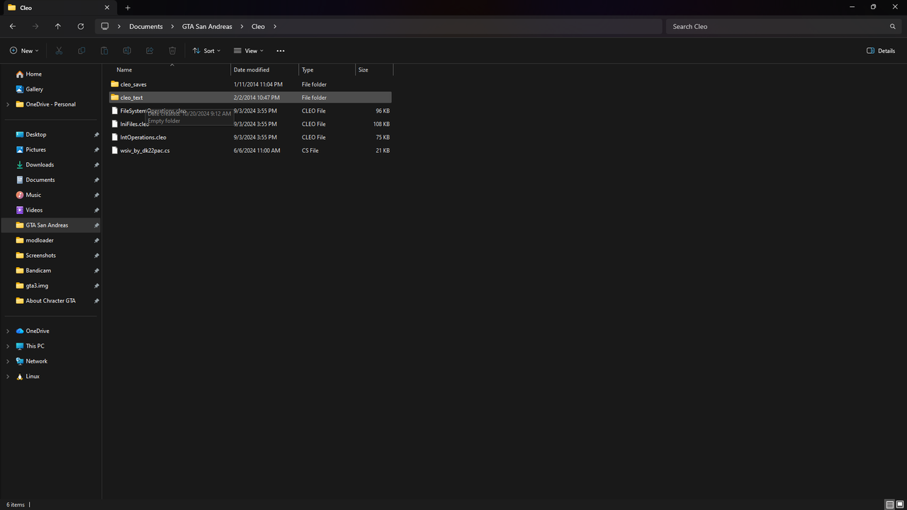The width and height of the screenshot is (907, 510).
Task: Click the Cut scissors icon
Action: (59, 51)
